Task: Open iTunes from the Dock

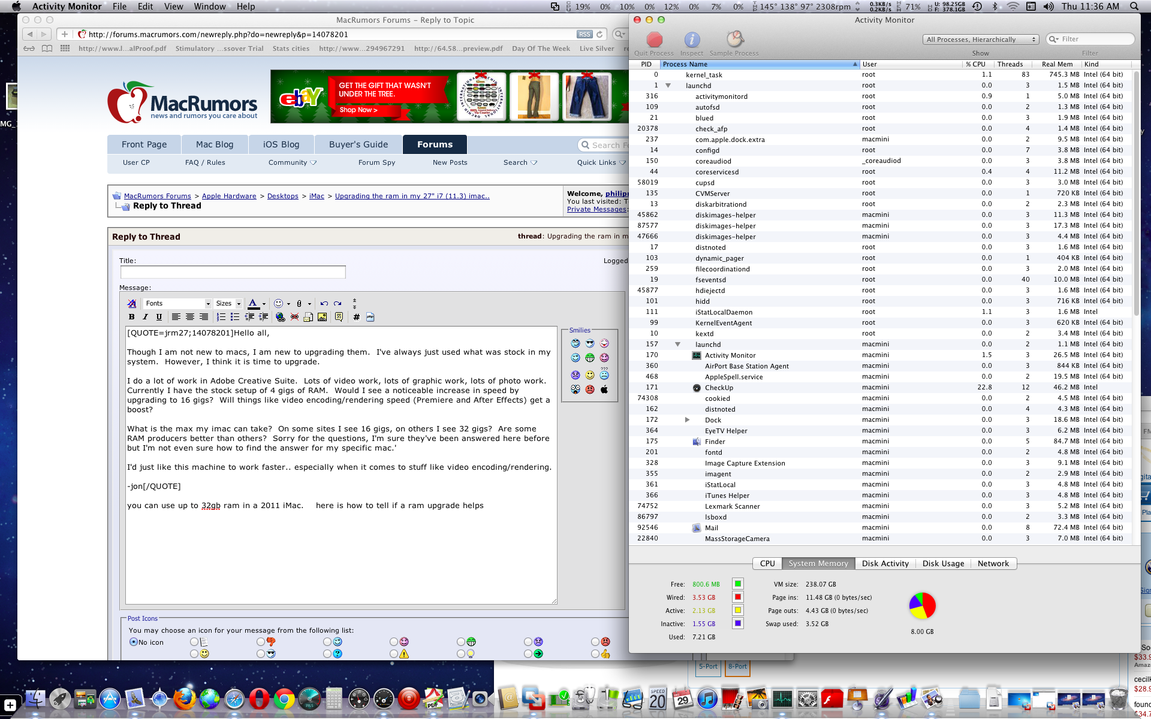Action: (709, 699)
